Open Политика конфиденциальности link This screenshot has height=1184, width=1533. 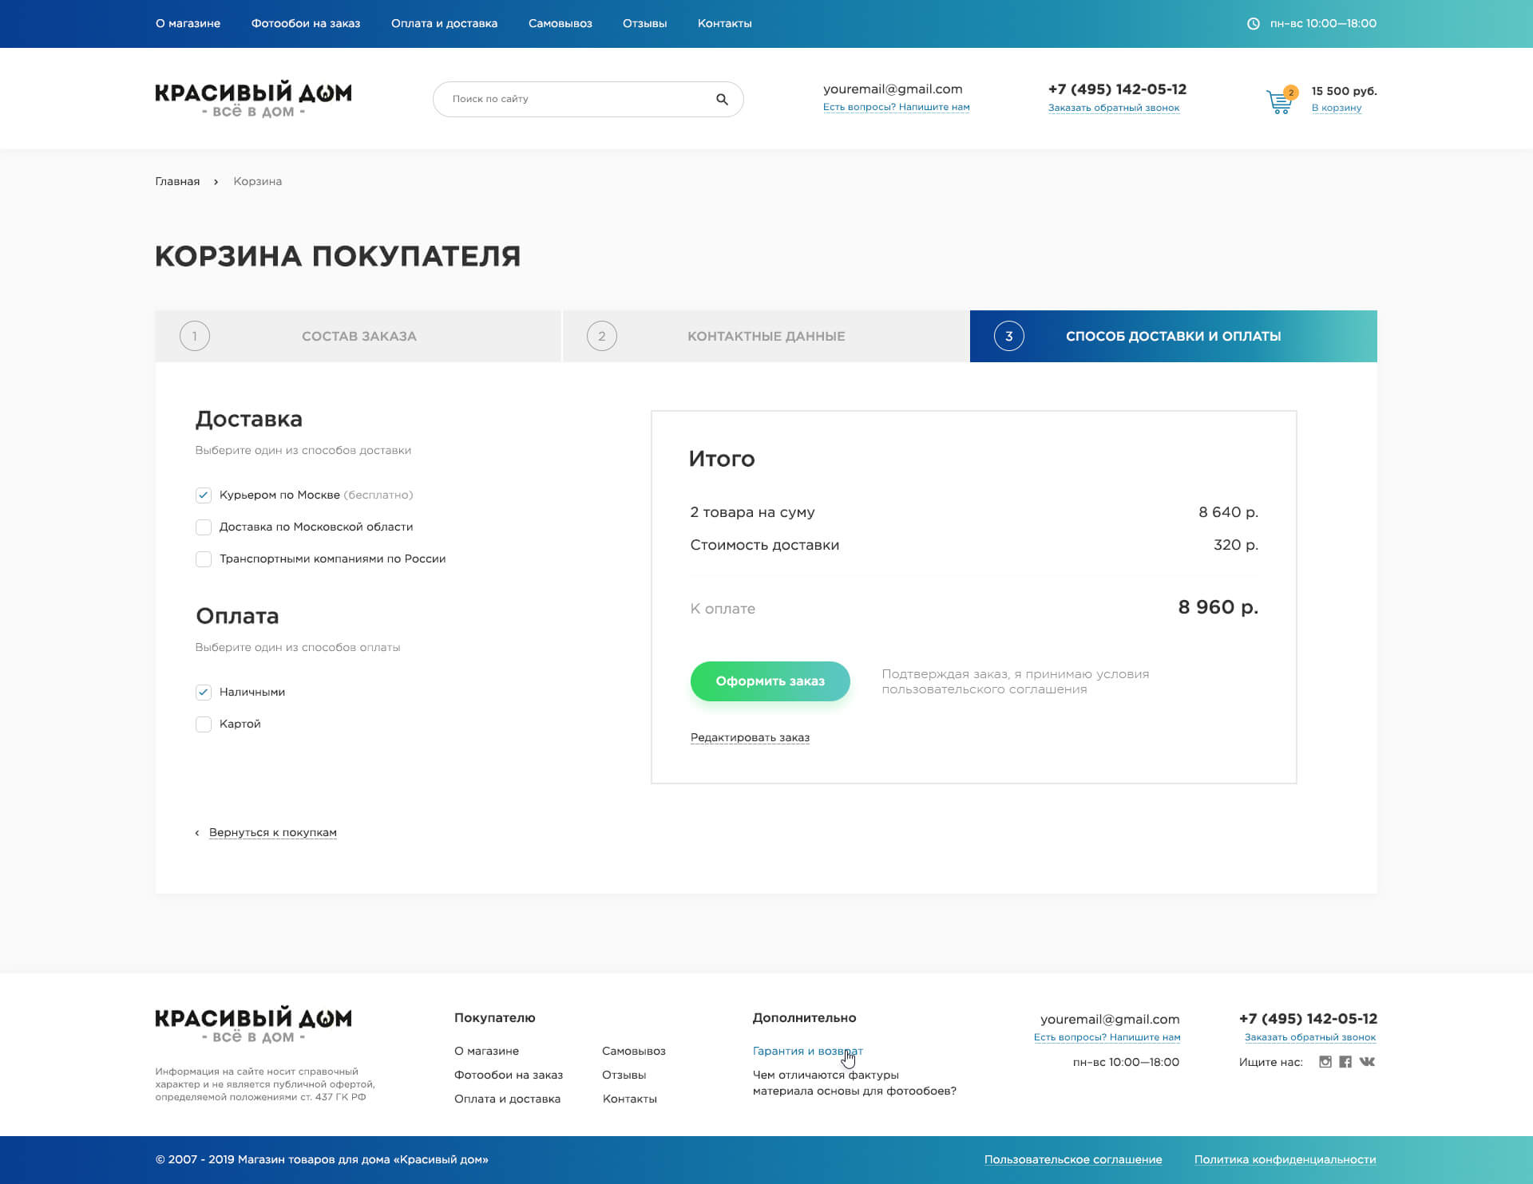click(x=1285, y=1160)
